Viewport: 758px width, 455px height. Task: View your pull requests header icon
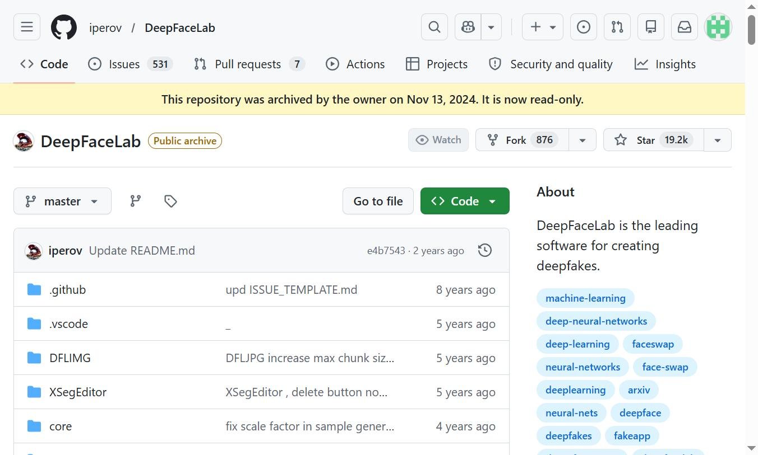click(617, 27)
